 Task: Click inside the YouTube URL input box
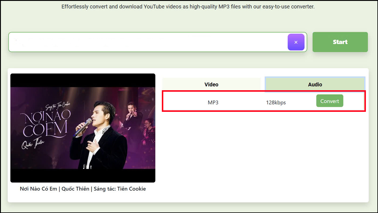point(148,42)
